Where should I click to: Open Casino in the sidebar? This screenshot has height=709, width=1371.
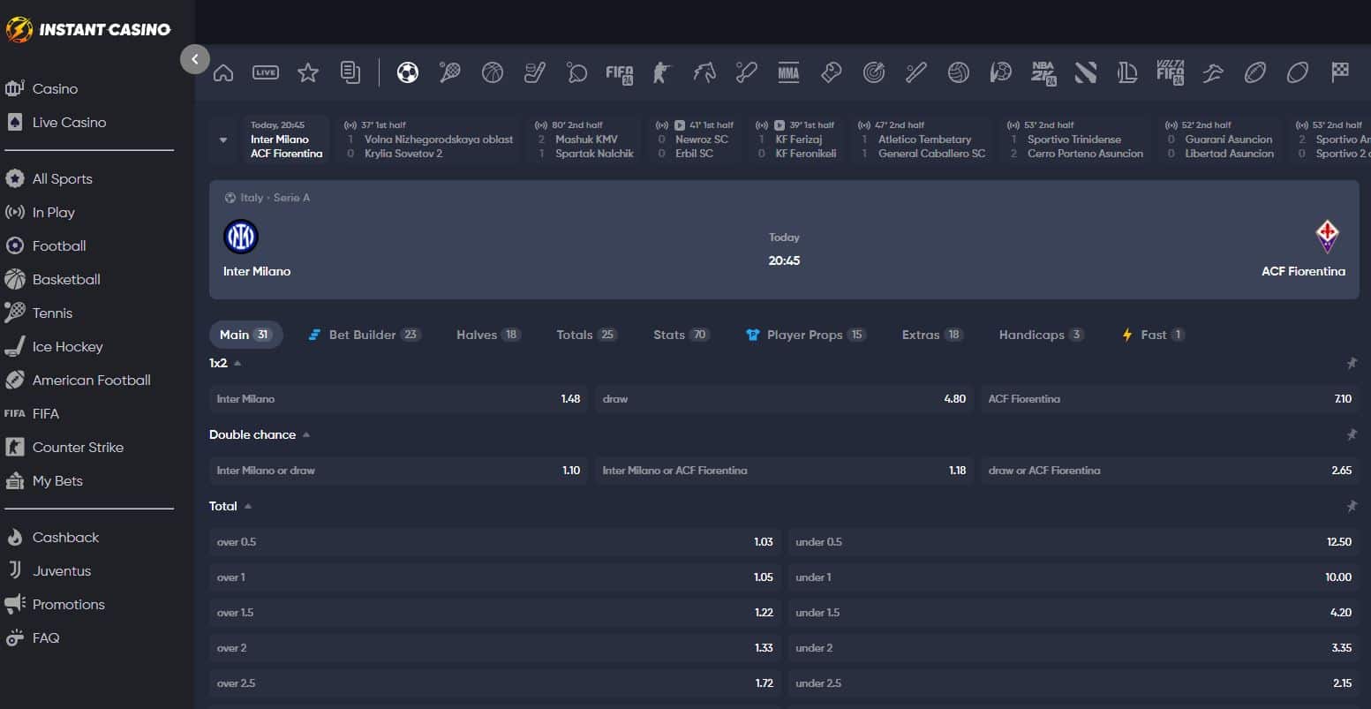click(x=55, y=88)
